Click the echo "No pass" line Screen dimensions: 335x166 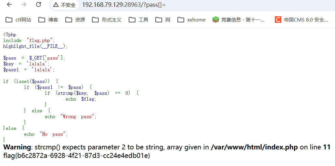tap(46, 134)
